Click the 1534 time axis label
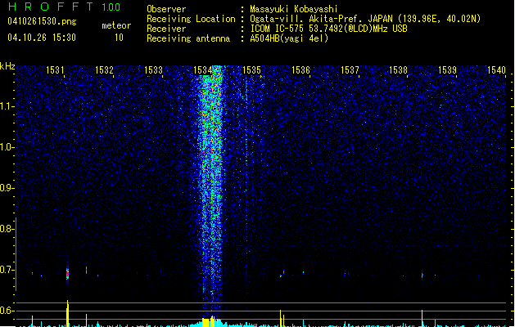The height and width of the screenshot is (327, 515). (x=203, y=69)
